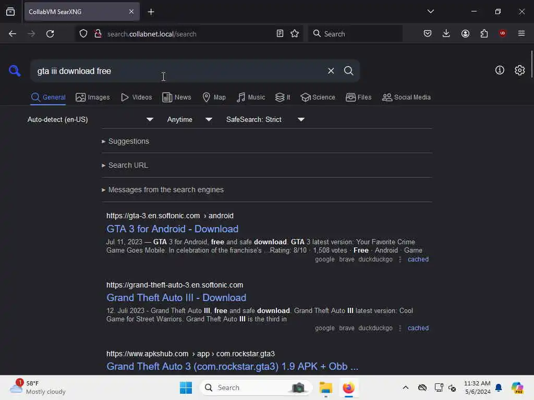Click the browser address bar URL
This screenshot has height=400, width=534.
[152, 34]
